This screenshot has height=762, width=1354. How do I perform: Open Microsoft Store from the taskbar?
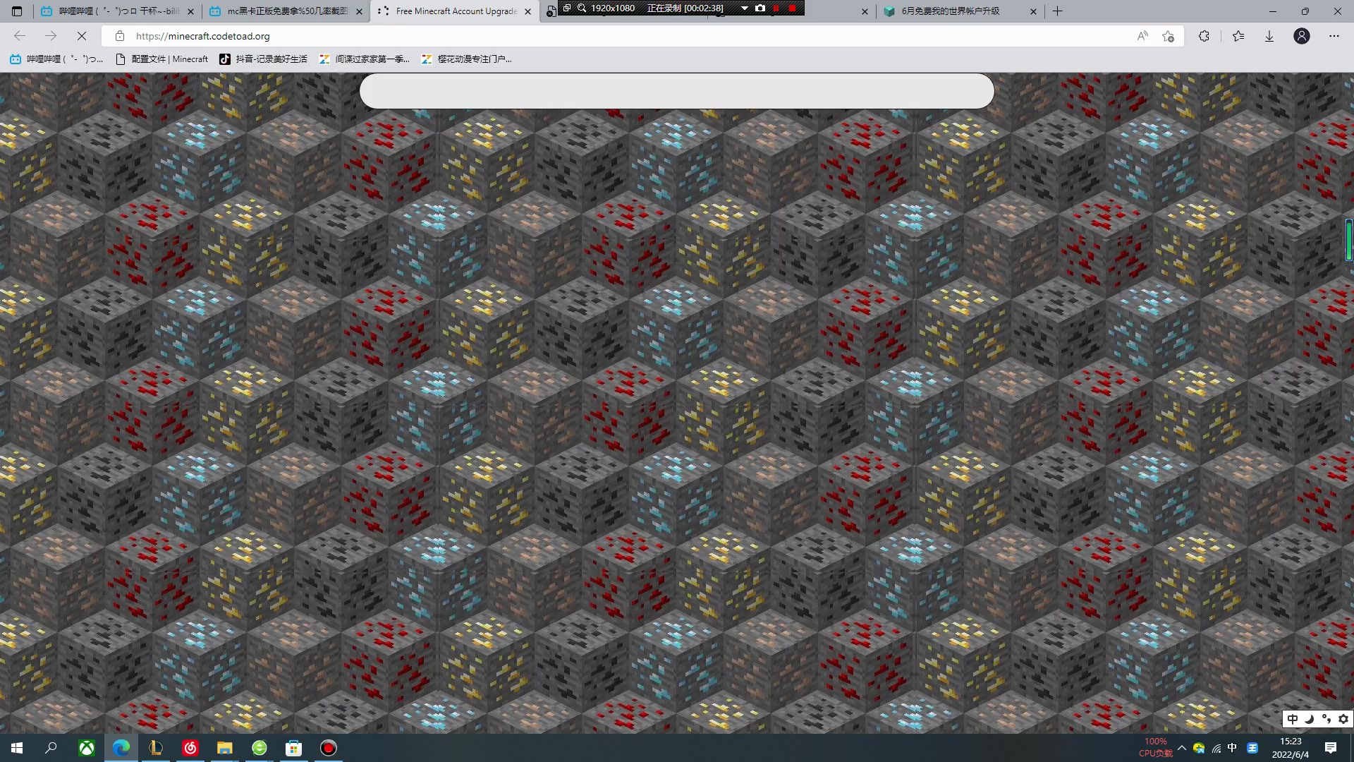tap(294, 748)
